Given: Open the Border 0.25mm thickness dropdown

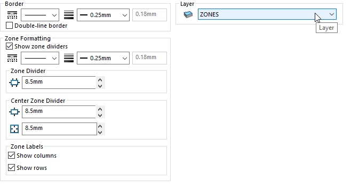Looking at the screenshot, I should pyautogui.click(x=103, y=15).
